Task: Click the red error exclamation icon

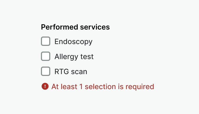Action: point(45,86)
